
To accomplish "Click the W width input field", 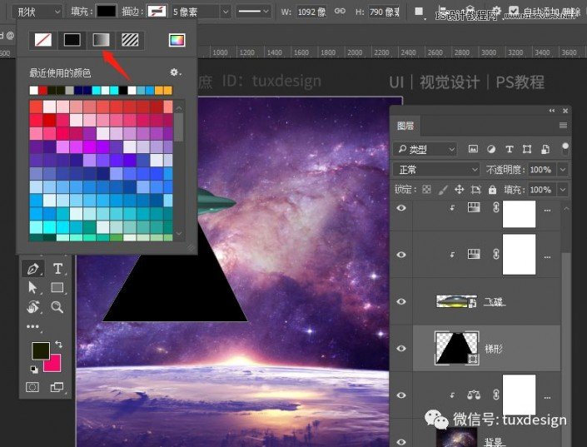I will click(311, 12).
